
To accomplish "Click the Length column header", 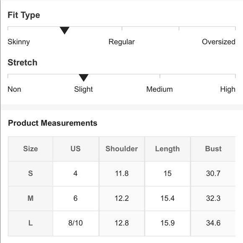I will pyautogui.click(x=168, y=149).
